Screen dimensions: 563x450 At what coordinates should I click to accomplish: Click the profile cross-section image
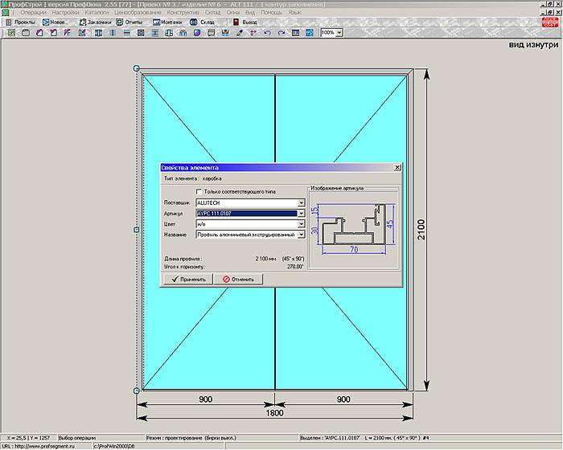(x=354, y=227)
